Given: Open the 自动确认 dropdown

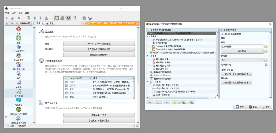Looking at the screenshot, I should 236,82.
